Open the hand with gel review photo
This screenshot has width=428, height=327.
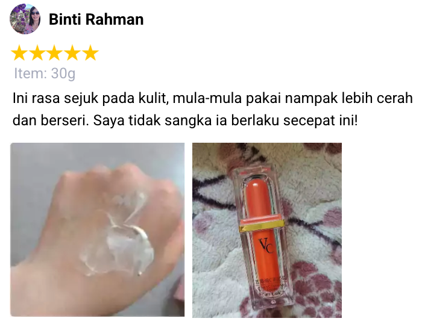[x=98, y=229]
